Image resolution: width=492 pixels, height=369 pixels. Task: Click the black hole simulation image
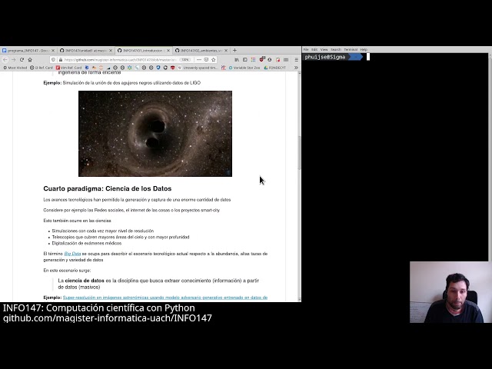pos(155,133)
